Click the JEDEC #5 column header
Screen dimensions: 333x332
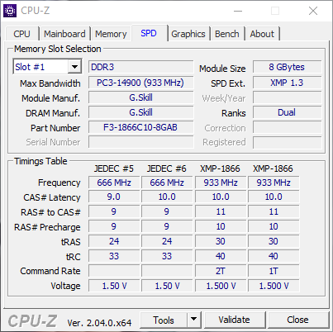coord(114,168)
